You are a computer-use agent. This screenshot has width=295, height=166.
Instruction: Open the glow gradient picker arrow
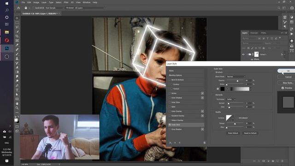coord(250,89)
